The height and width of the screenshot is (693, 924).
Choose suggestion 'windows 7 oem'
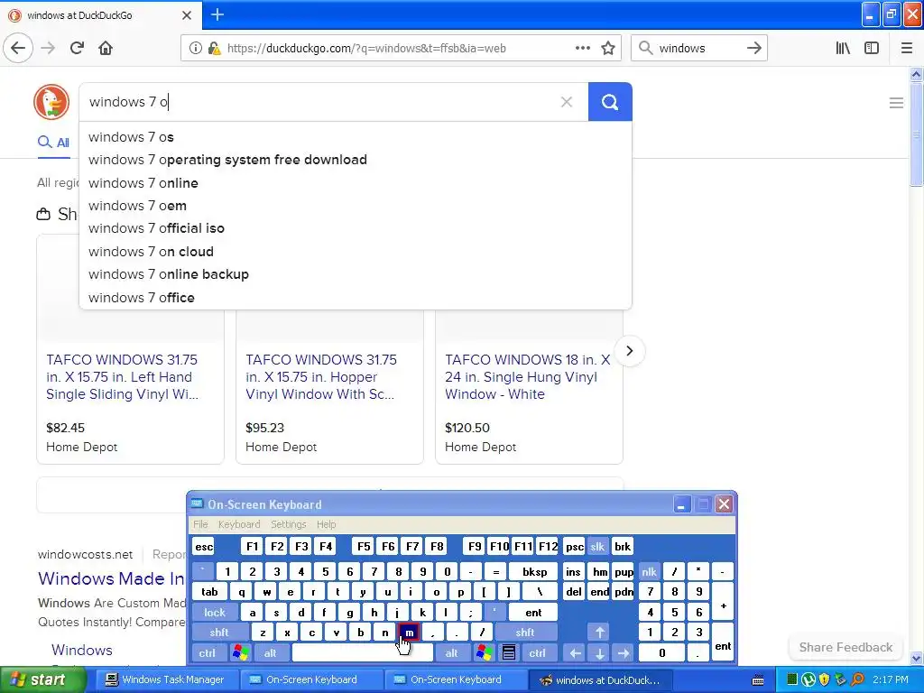pyautogui.click(x=356, y=206)
